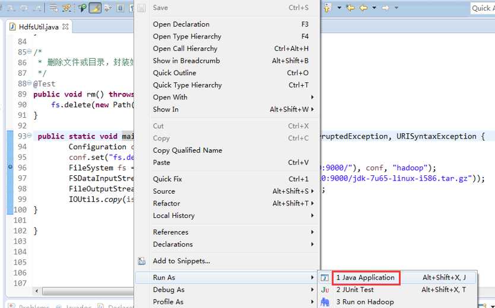Click "fs.delete(new Path(" on line 90

point(93,105)
